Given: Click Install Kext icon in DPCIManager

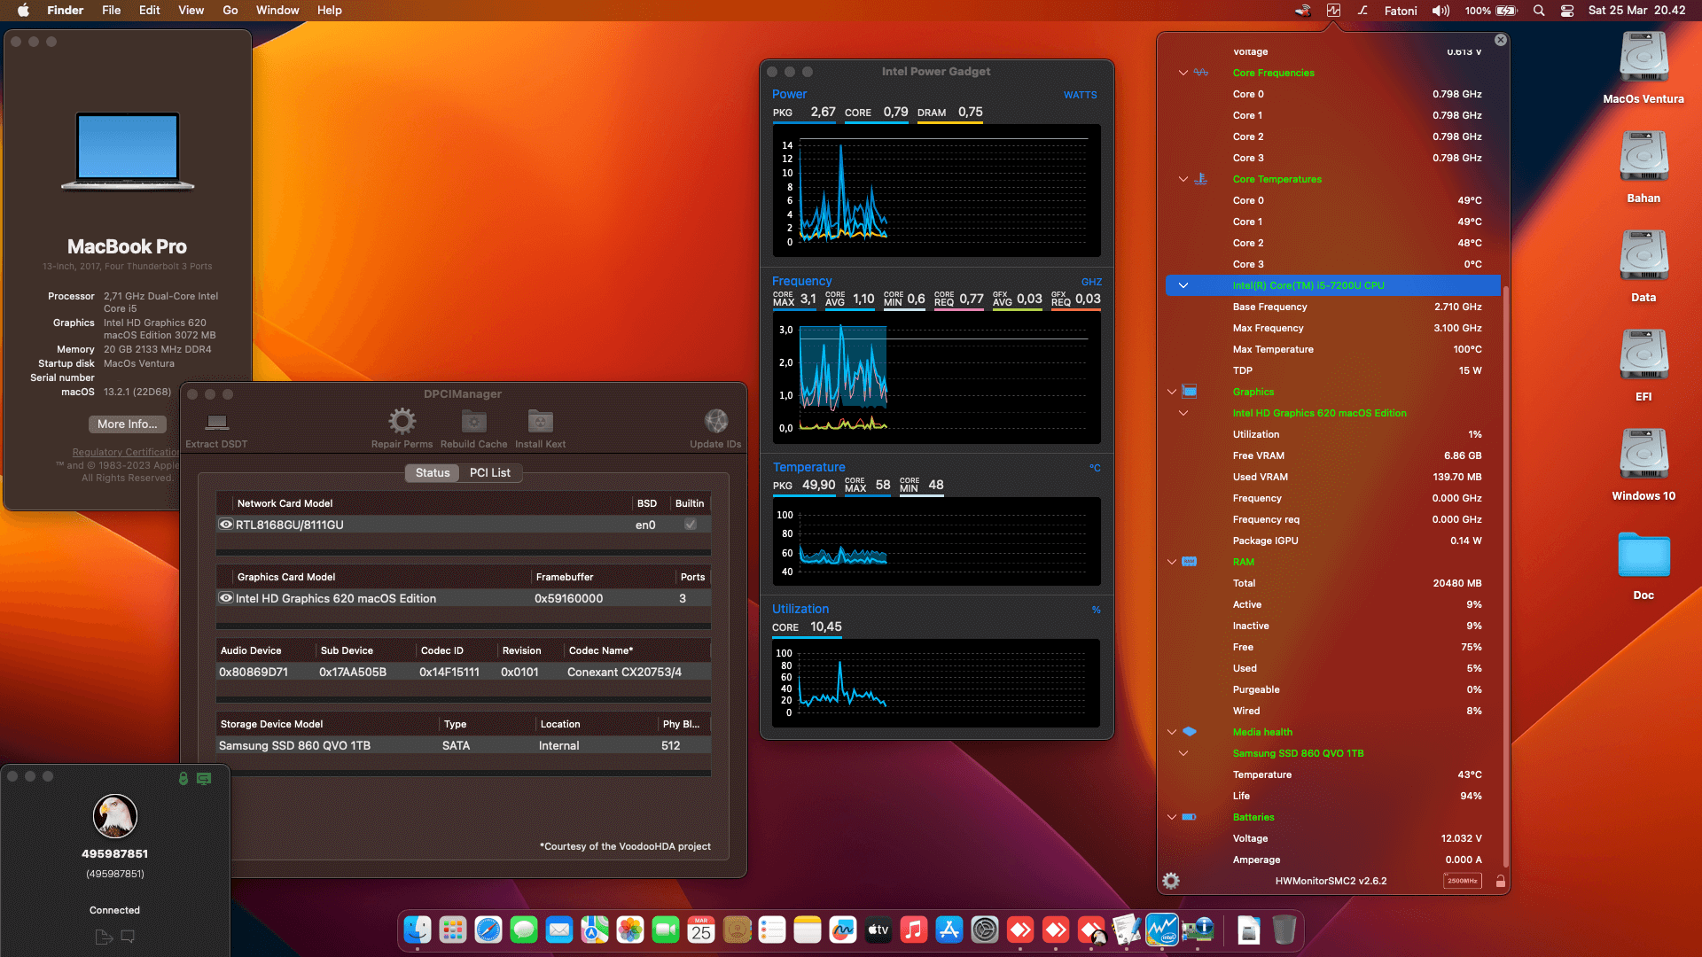Looking at the screenshot, I should 540,421.
